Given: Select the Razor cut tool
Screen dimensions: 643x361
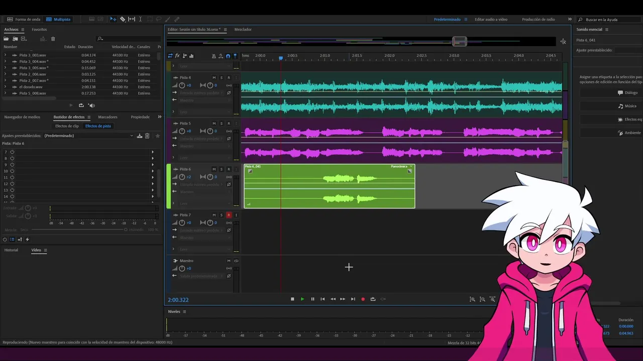Looking at the screenshot, I should [x=123, y=19].
